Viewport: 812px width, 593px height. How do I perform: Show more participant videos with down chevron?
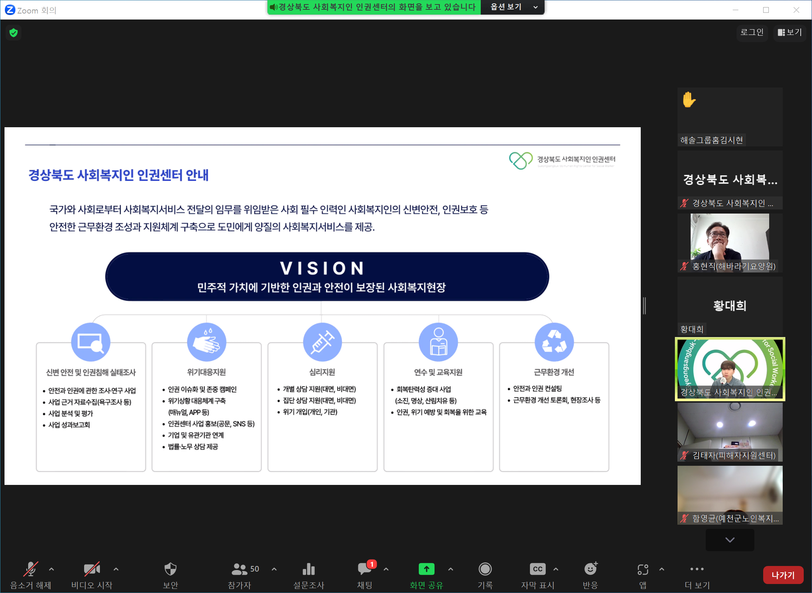tap(730, 540)
